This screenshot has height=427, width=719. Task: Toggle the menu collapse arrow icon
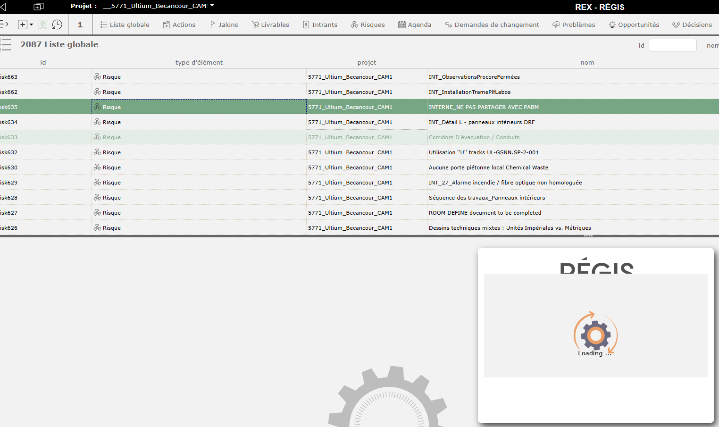pos(4,24)
